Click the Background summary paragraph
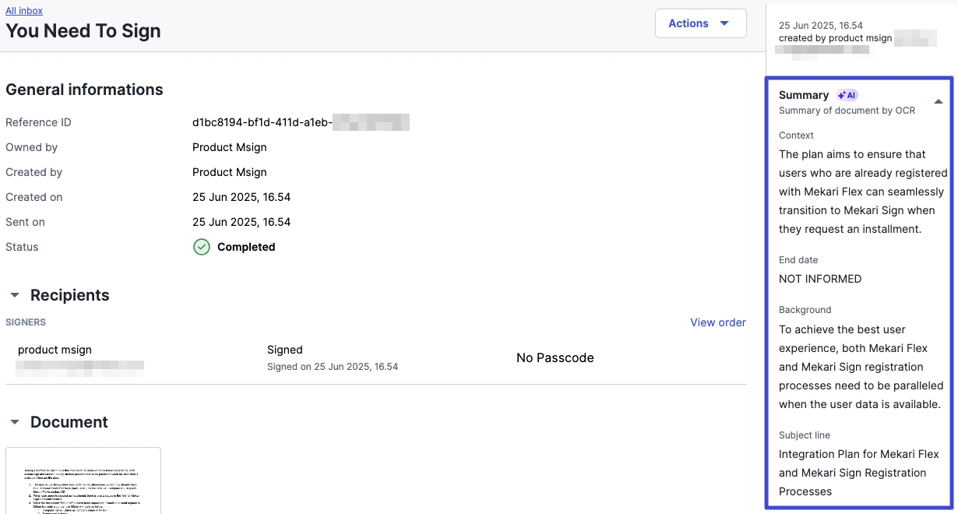 tap(861, 367)
